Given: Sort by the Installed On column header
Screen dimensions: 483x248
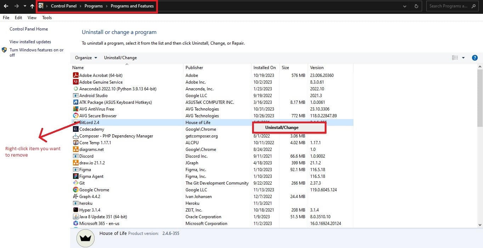Looking at the screenshot, I should pos(266,67).
